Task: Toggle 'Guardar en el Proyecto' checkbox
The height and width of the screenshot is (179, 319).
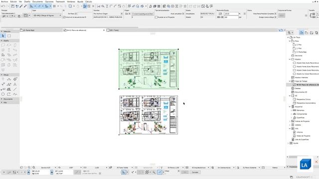Action: [x=156, y=17]
